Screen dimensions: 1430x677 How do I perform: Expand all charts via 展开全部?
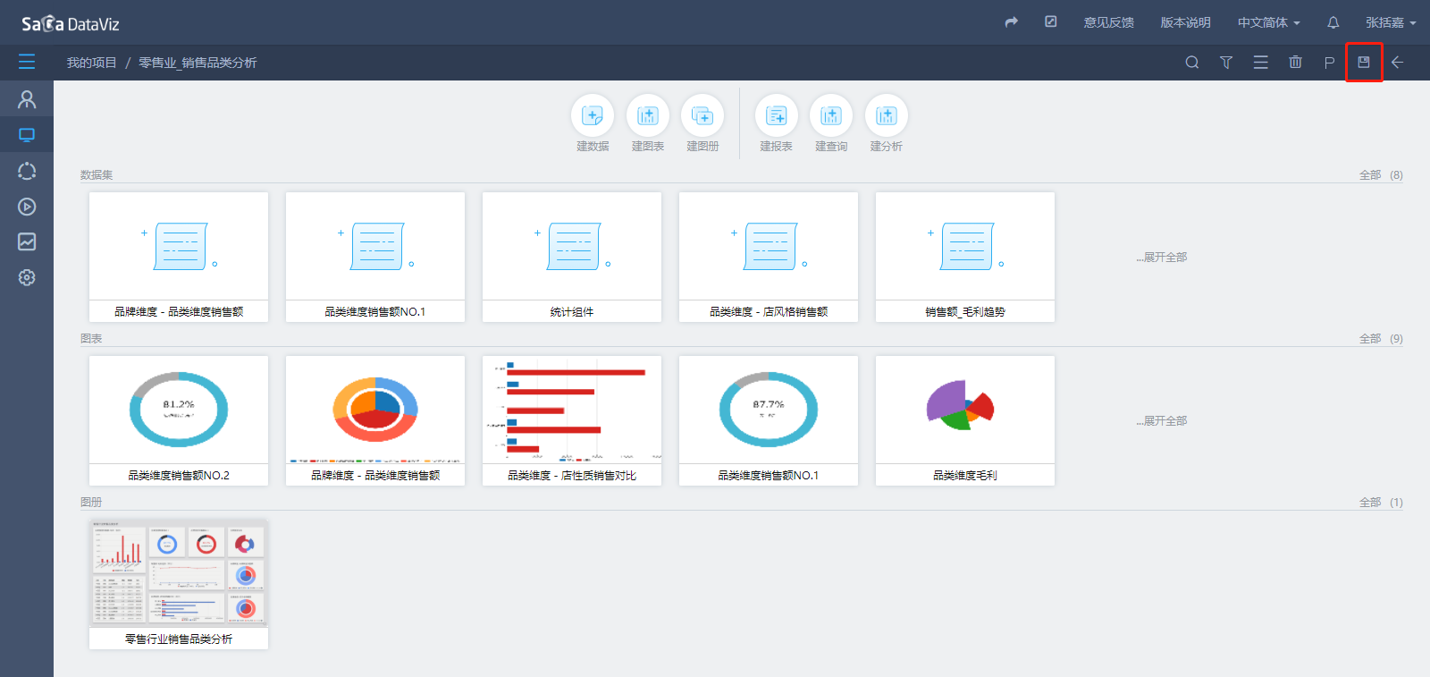[1162, 420]
